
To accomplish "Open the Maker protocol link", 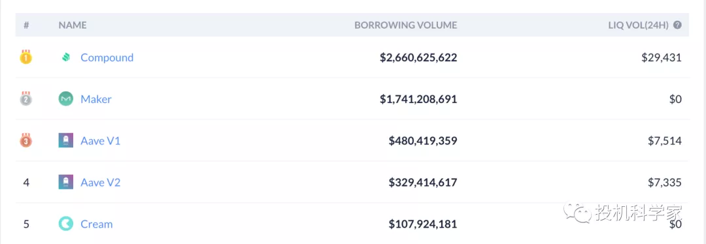I will [x=96, y=99].
